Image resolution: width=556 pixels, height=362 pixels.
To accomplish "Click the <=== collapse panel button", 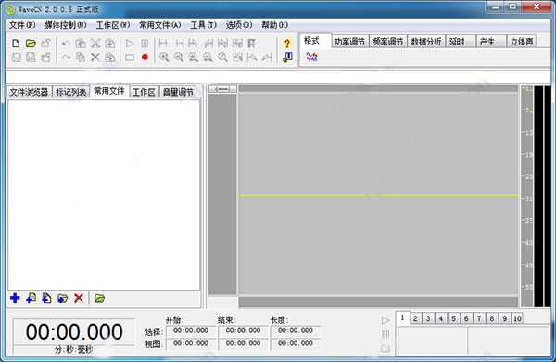I will (222, 89).
